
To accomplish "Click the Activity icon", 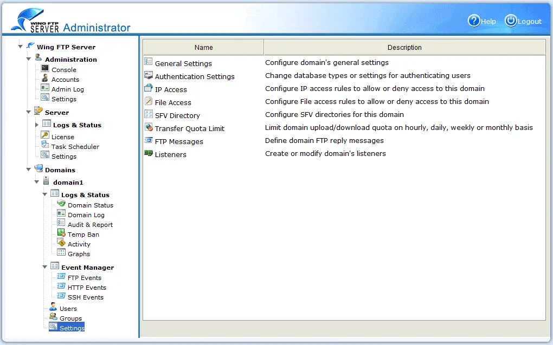I will tap(61, 243).
